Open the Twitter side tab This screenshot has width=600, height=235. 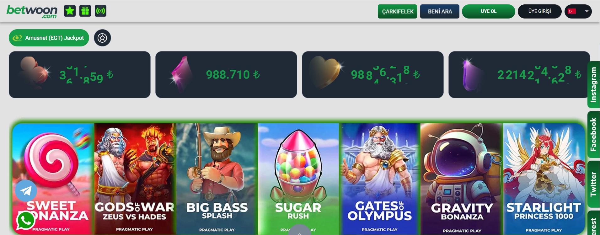[593, 184]
